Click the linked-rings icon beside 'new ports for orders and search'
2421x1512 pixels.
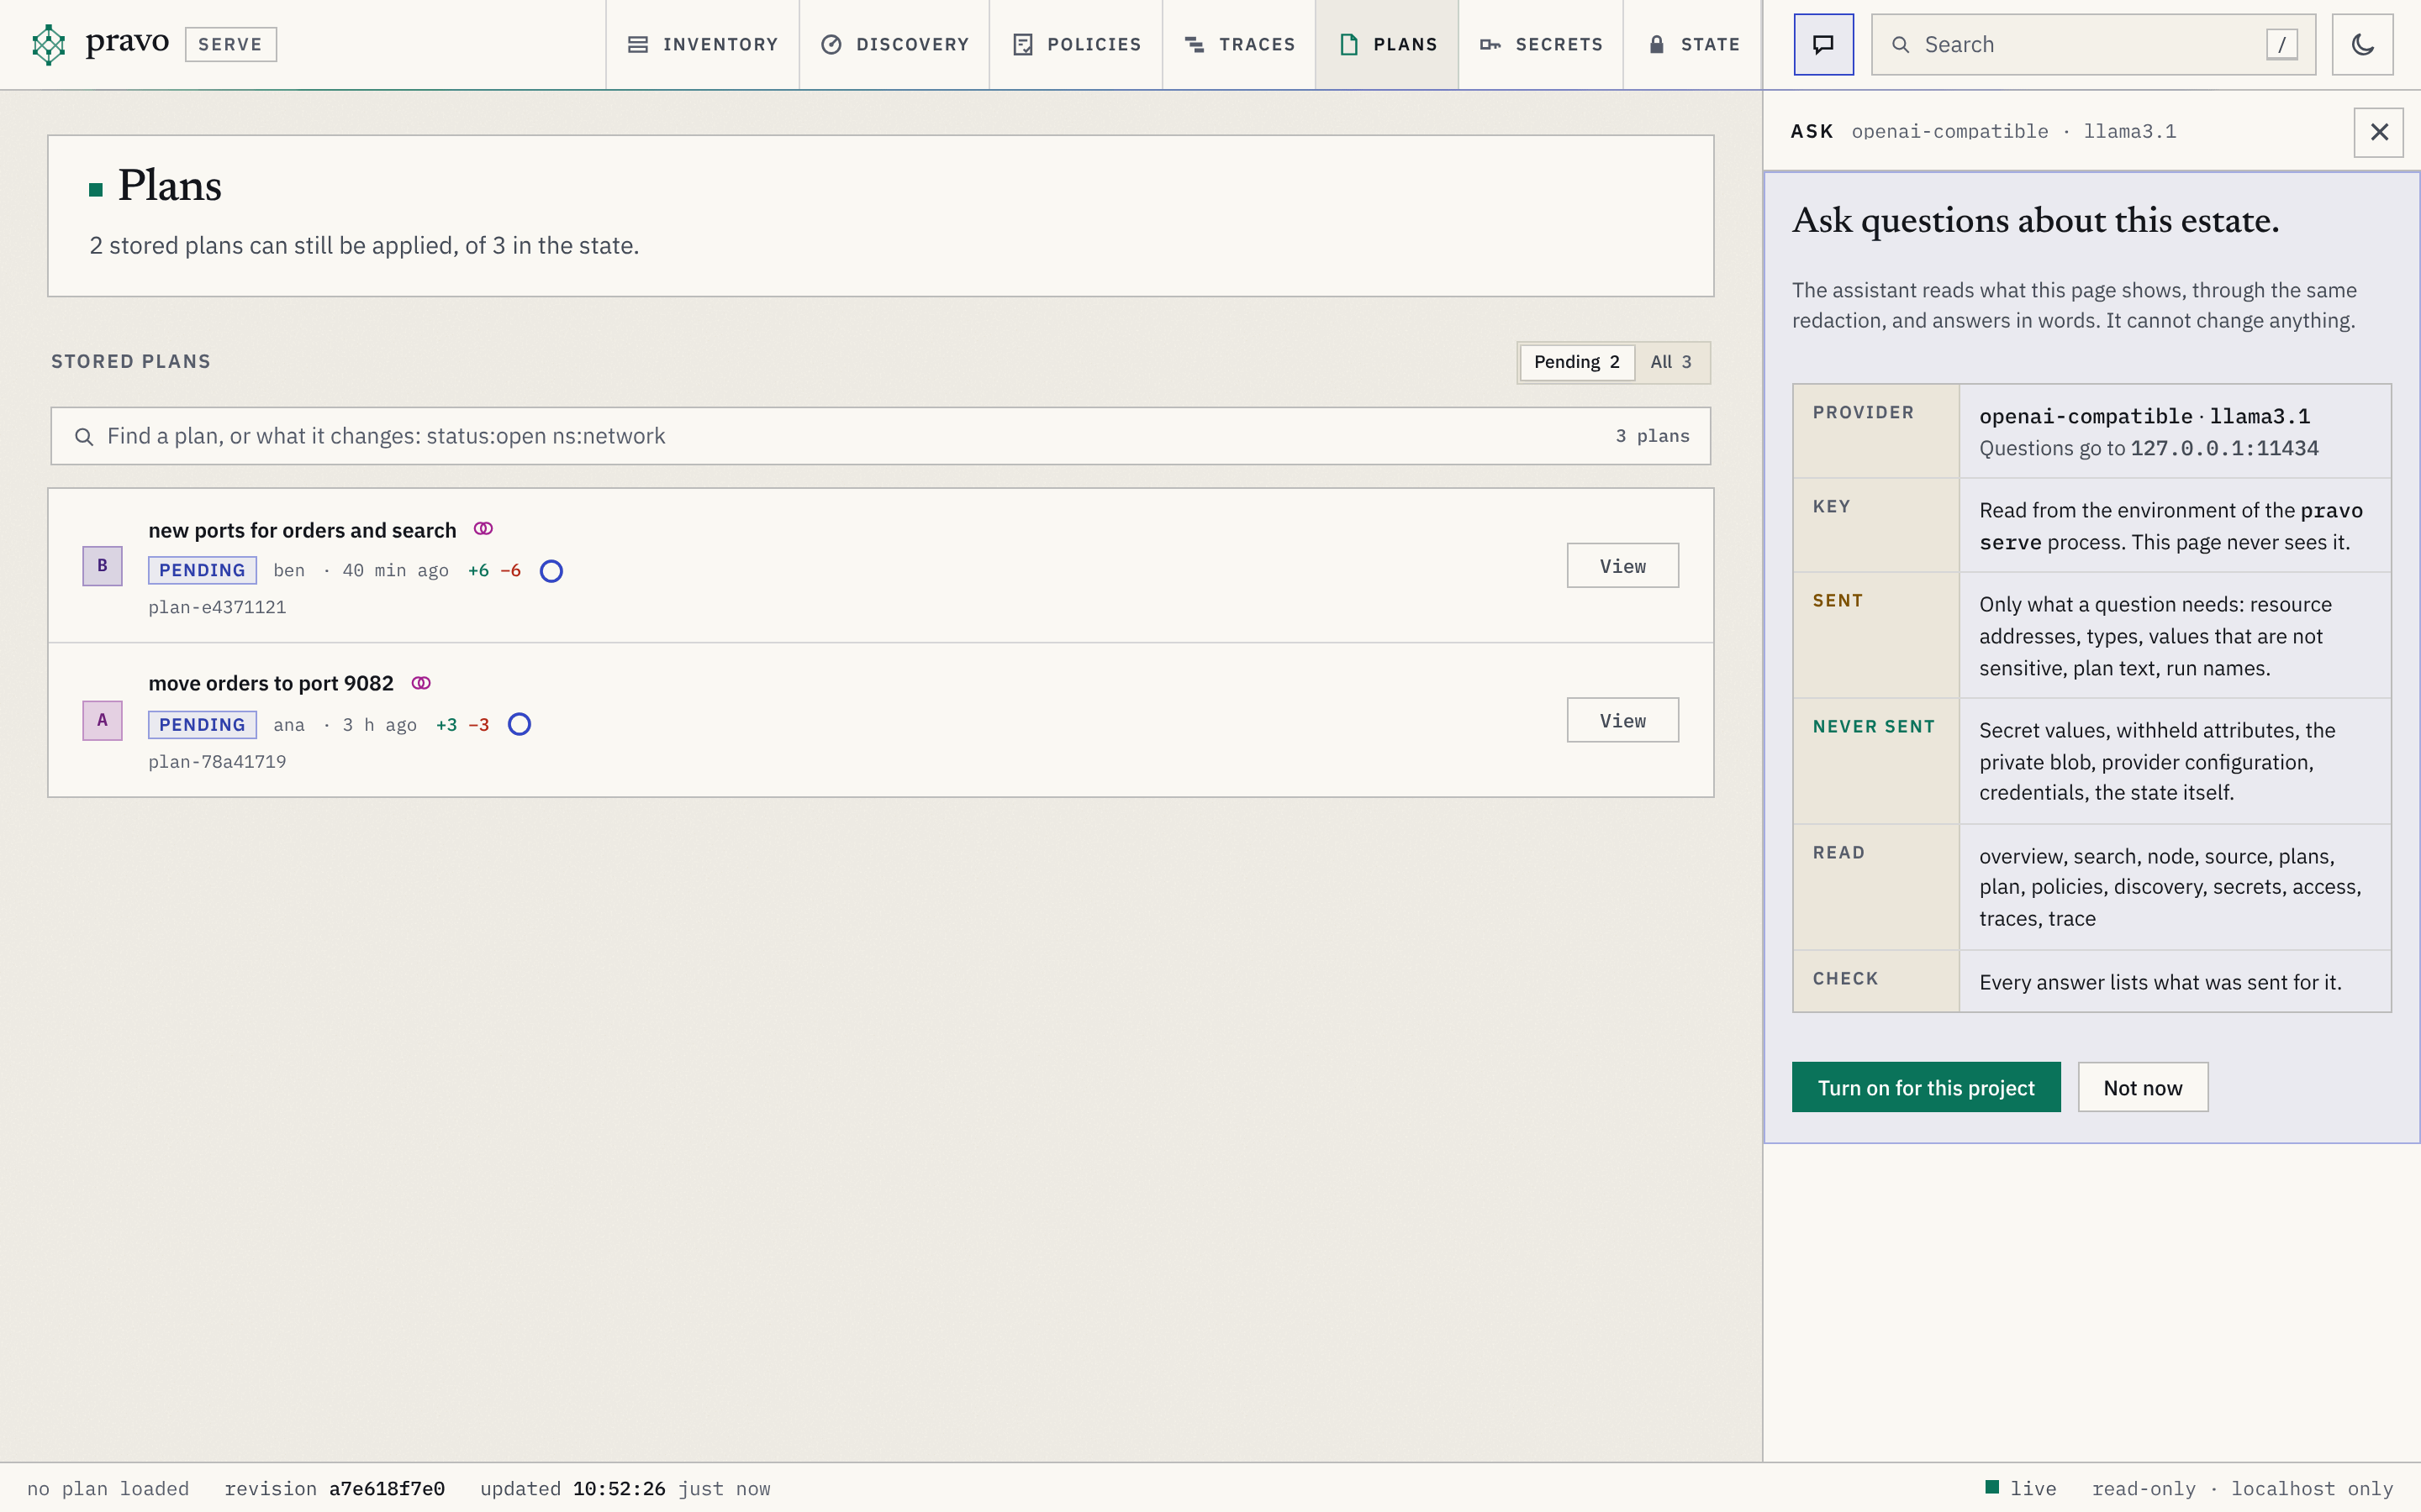[x=483, y=529]
